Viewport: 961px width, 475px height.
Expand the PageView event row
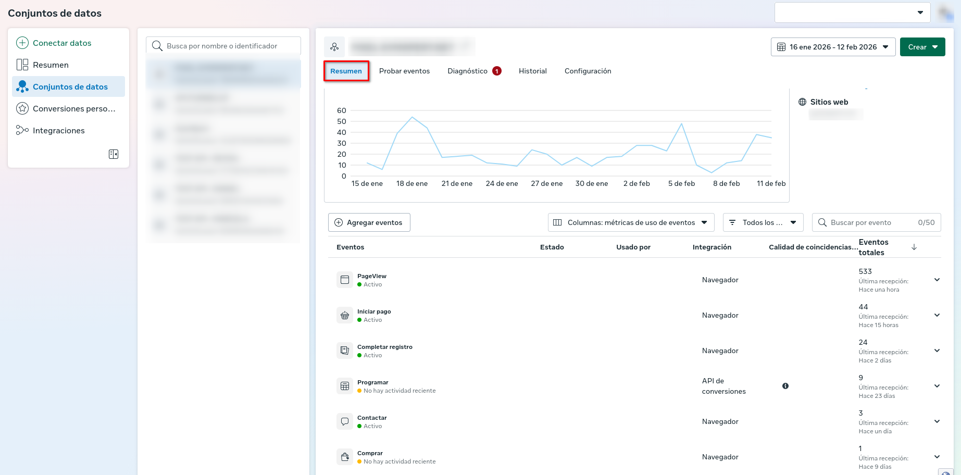tap(937, 280)
